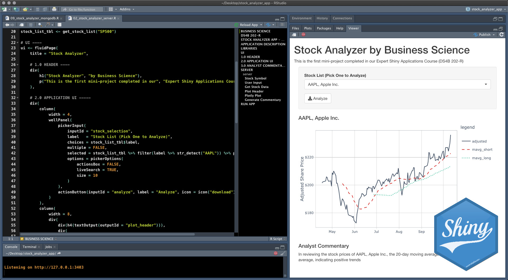Image resolution: width=508 pixels, height=280 pixels.
Task: Switch to the Packages tab
Action: click(x=324, y=28)
